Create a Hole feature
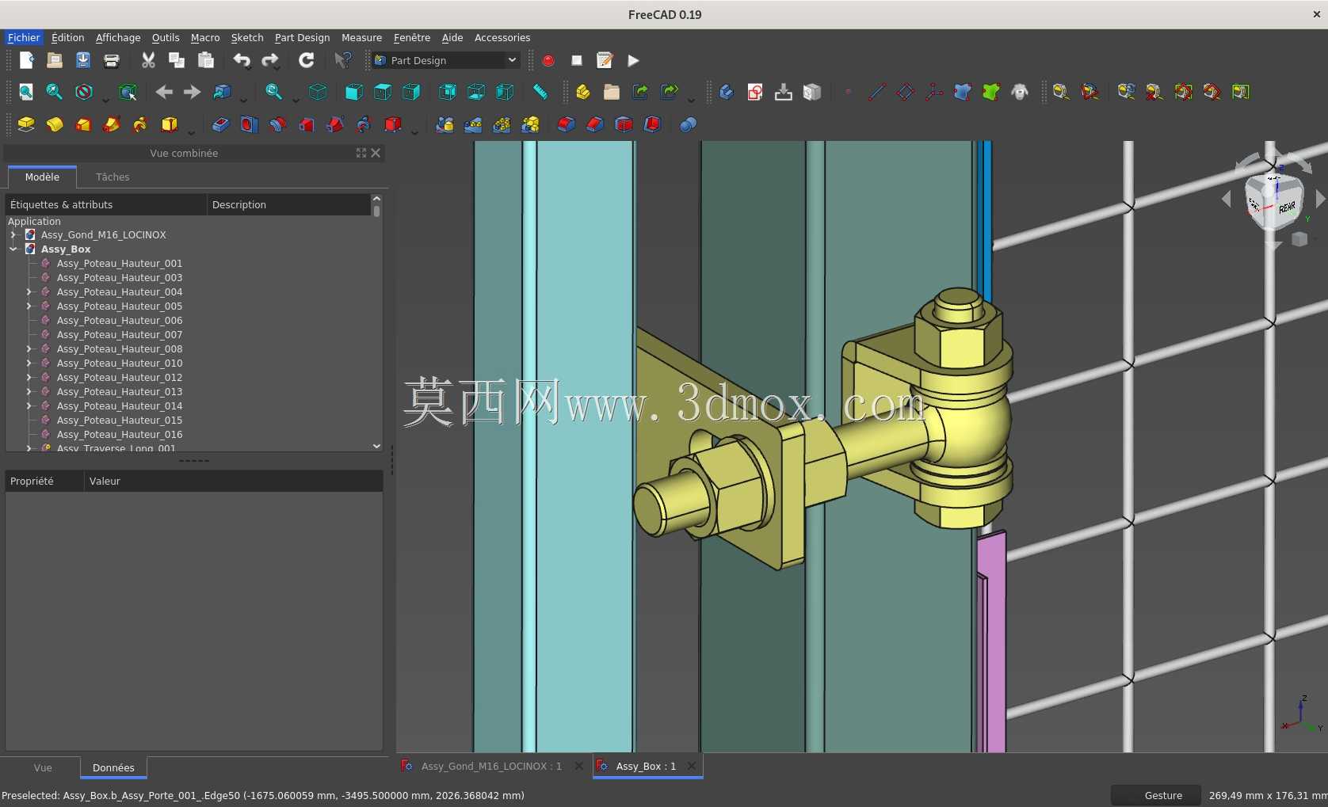 [x=250, y=124]
